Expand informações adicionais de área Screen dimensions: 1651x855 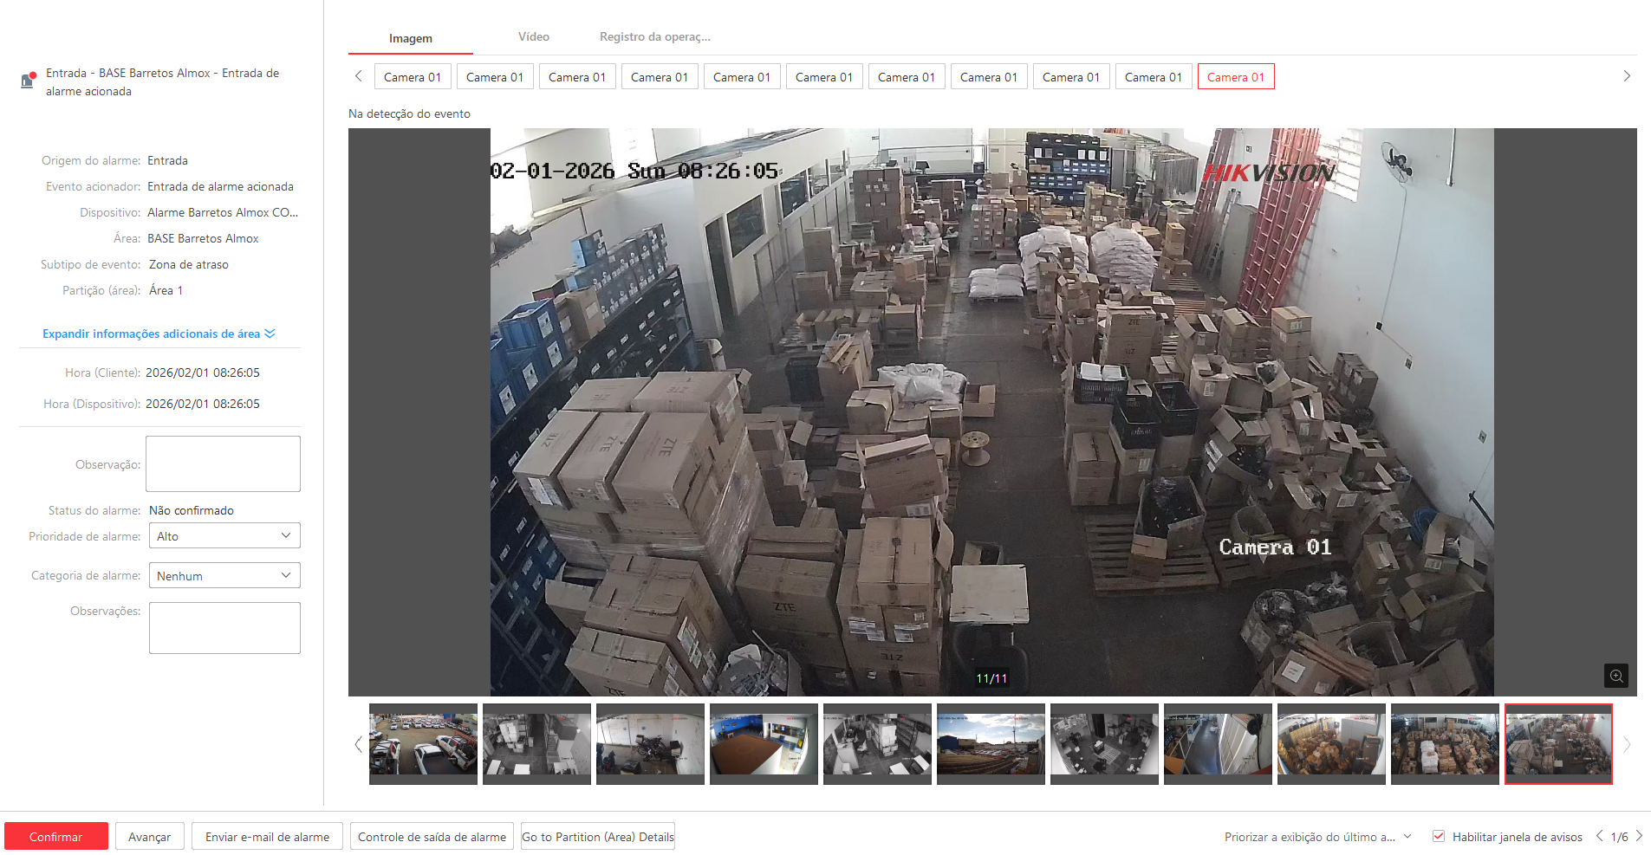(x=159, y=334)
